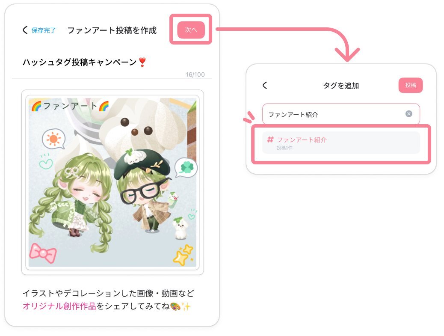Click the 16/100 character counter
Viewport: 444px width, 336px height.
195,74
